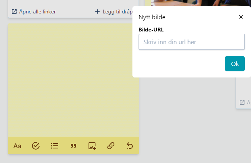This screenshot has width=251, height=163.
Task: Confirm with the Ok button
Action: (234, 64)
